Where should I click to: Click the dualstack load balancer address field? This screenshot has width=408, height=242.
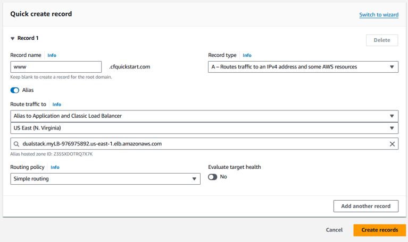pyautogui.click(x=204, y=144)
